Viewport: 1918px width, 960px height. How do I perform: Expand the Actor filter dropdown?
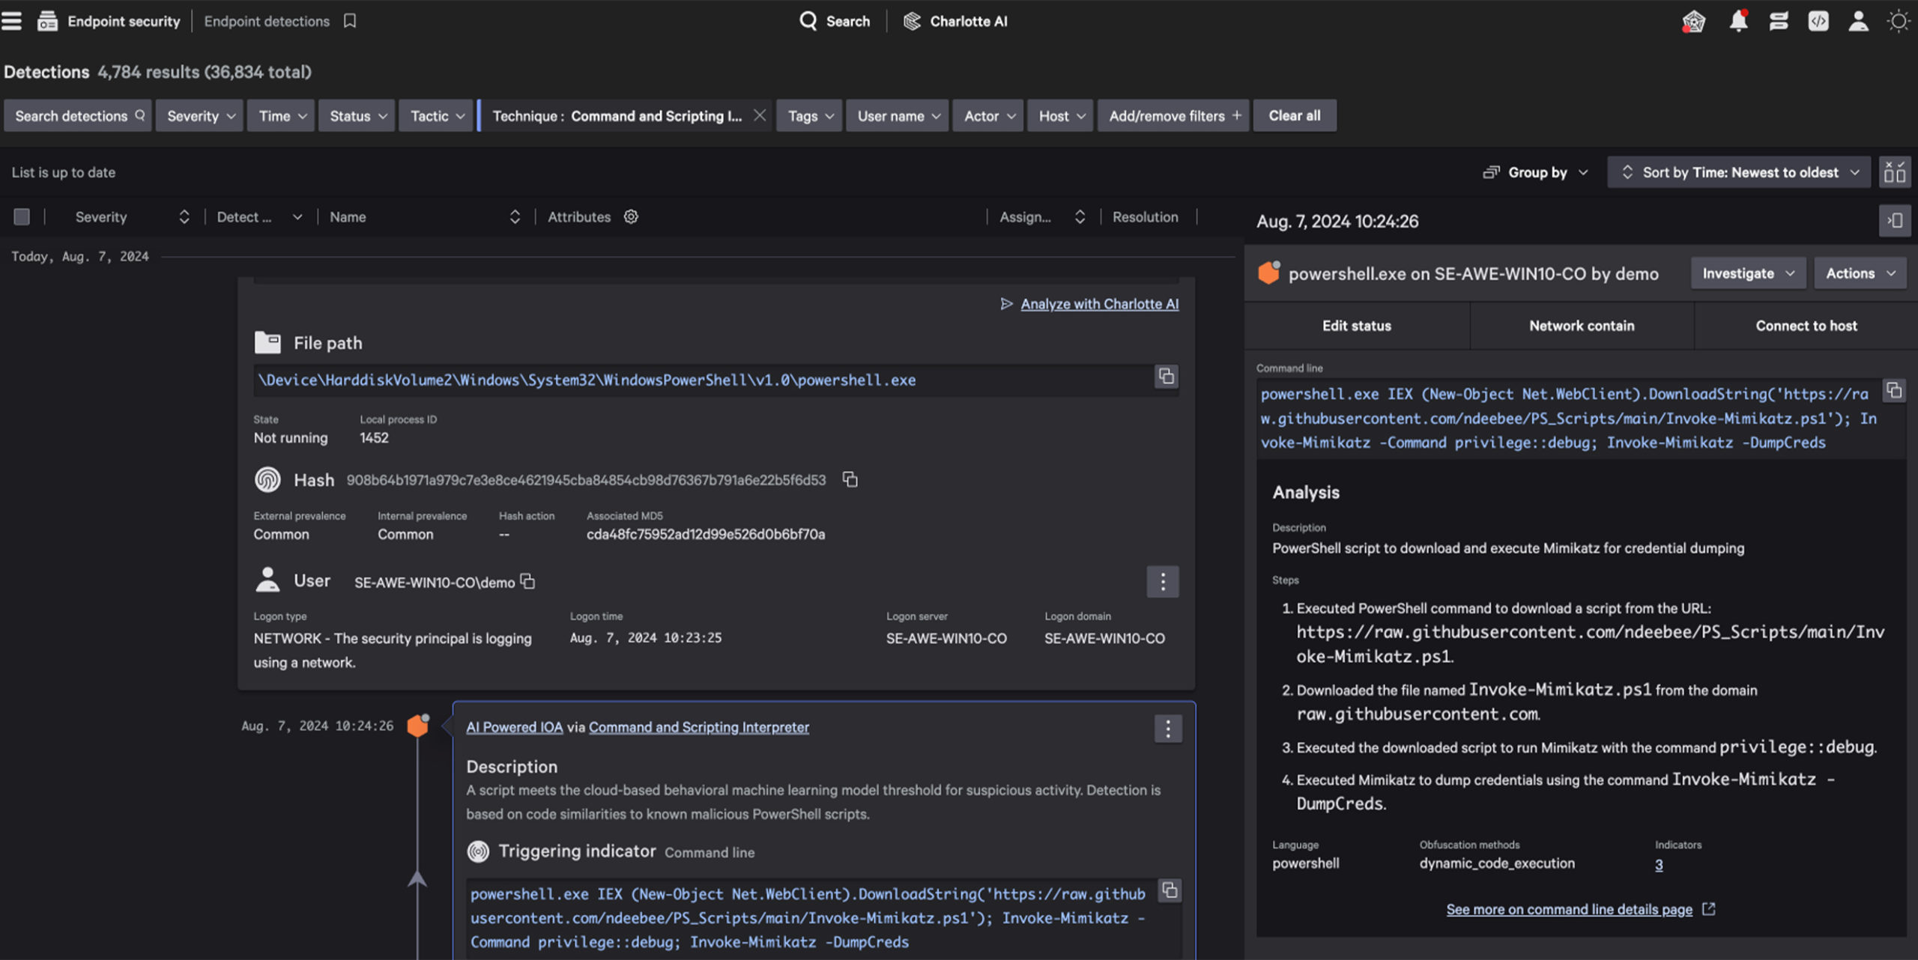(988, 116)
